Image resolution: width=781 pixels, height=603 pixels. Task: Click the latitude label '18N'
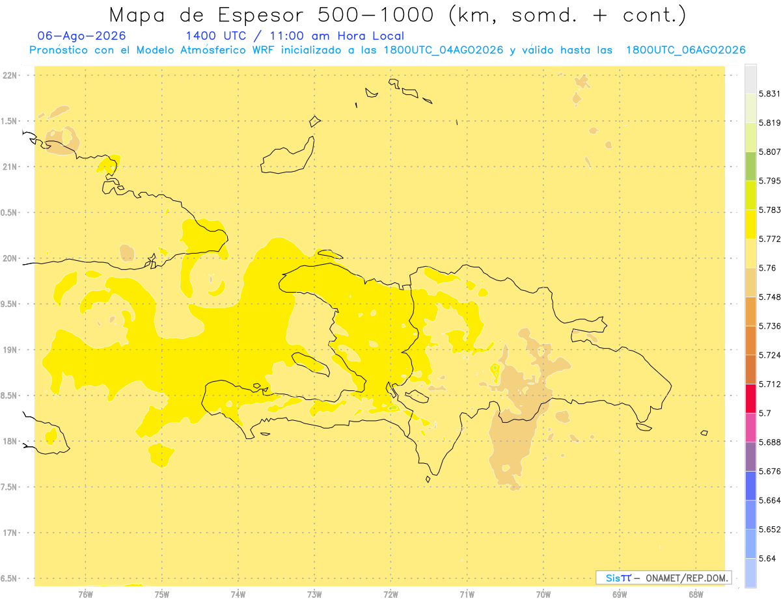(x=10, y=442)
